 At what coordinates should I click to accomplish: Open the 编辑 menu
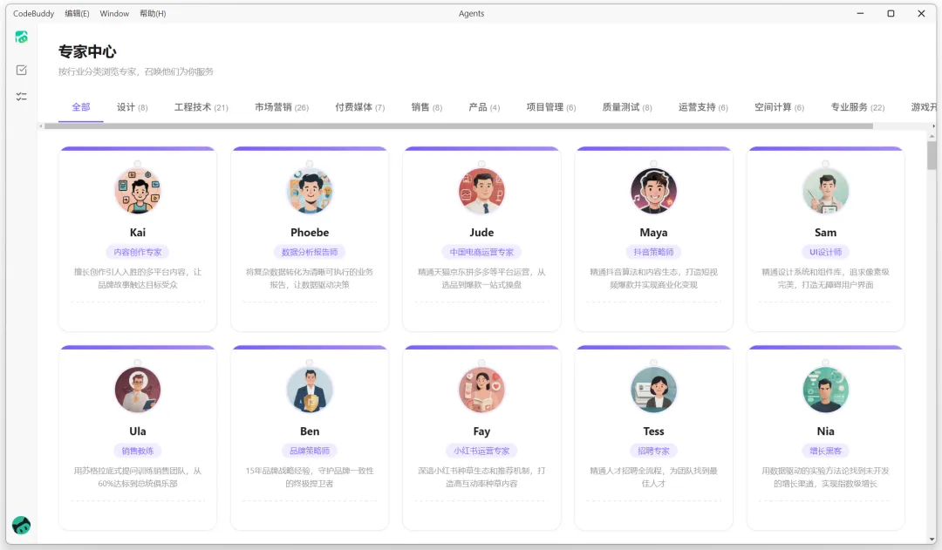(78, 13)
